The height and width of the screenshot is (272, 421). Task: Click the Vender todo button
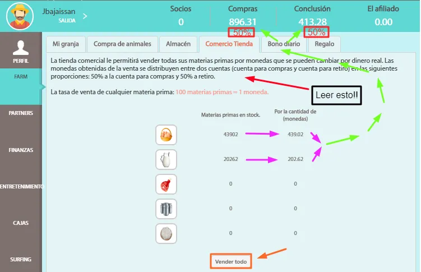coord(231,261)
